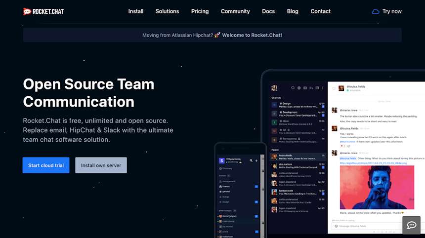Click the user avatar atop the laptop sidebar
The image size is (425, 238).
coord(274,88)
